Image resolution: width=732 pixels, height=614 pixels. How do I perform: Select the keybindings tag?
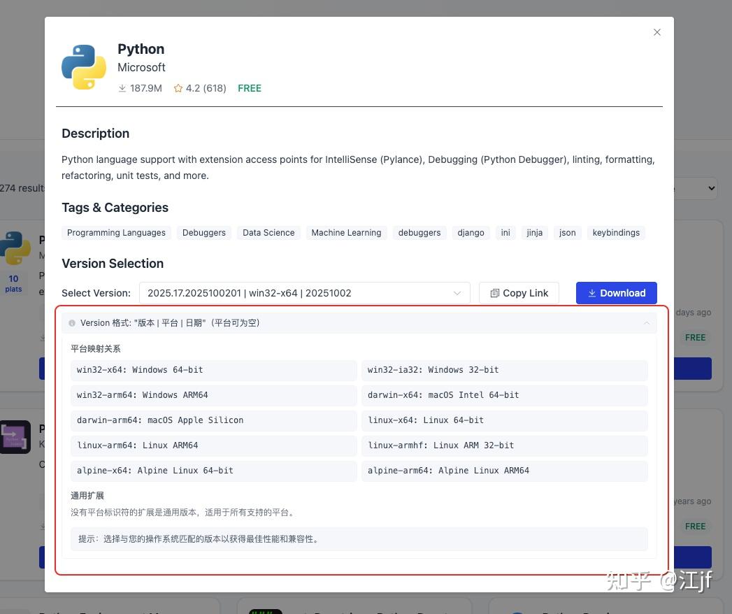point(616,233)
